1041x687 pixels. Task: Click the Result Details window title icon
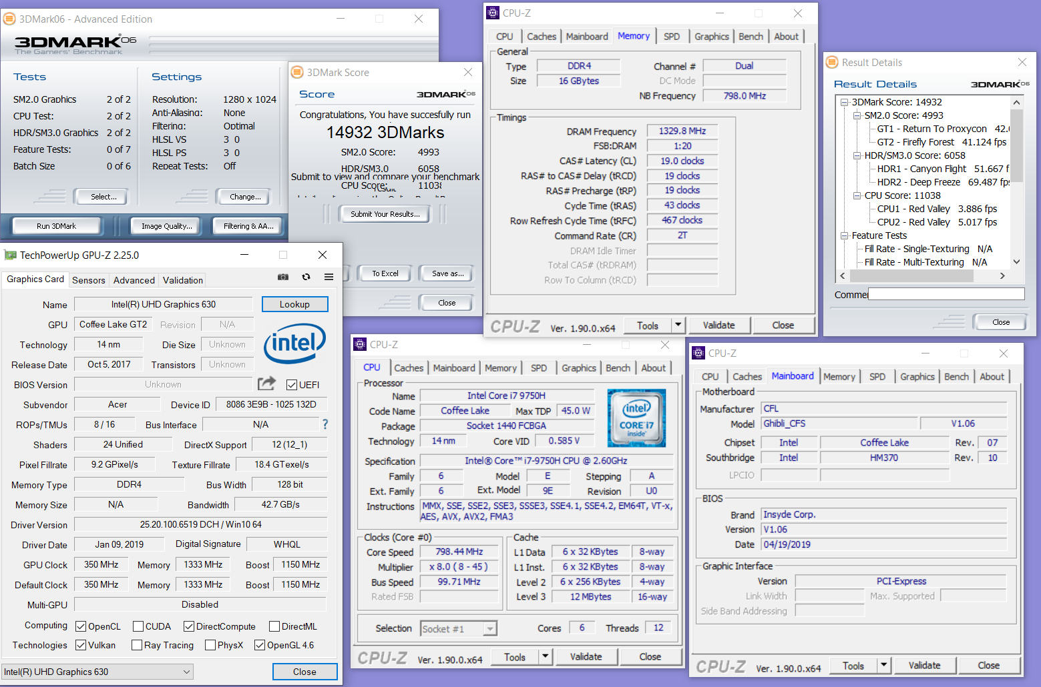[x=832, y=62]
